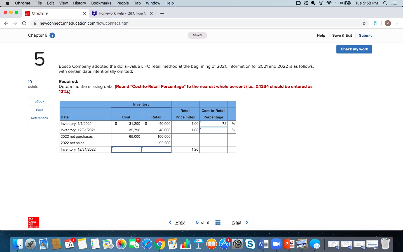Click the info icon beside Chapter 9
Image resolution: width=403 pixels, height=252 pixels.
pyautogui.click(x=53, y=35)
